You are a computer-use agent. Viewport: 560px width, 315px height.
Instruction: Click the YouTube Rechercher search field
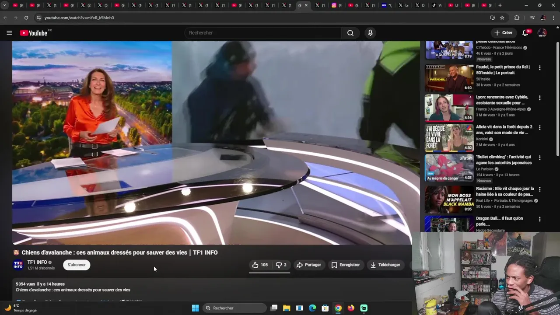point(262,33)
